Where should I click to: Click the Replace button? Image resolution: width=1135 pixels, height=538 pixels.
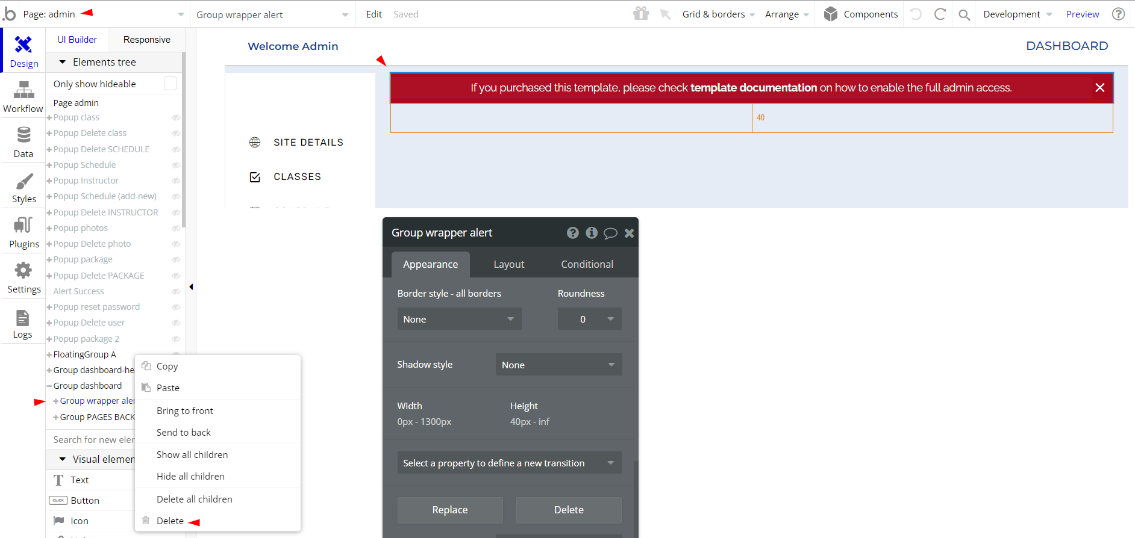pyautogui.click(x=450, y=510)
